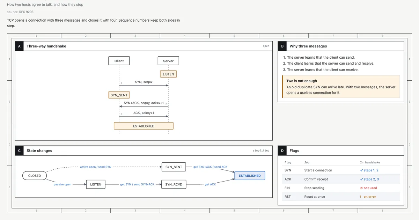The height and width of the screenshot is (220, 419).
Task: Click the 'RFC 9293' source reference
Action: [x=26, y=12]
